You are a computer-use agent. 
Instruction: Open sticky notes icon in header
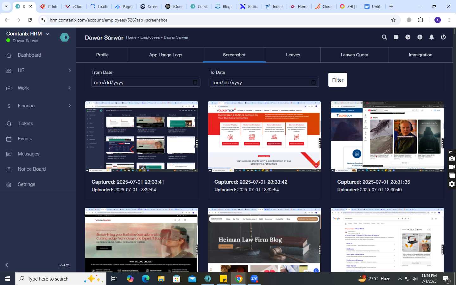pos(396,37)
